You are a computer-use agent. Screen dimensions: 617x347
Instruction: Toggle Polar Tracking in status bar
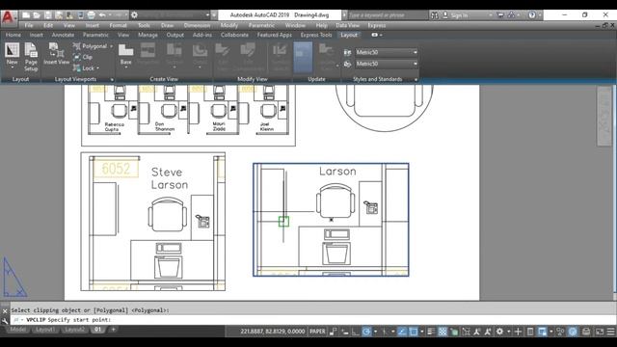coord(366,332)
